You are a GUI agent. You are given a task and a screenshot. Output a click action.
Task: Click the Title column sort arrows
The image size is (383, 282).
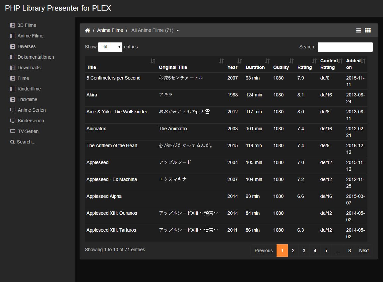point(153,61)
